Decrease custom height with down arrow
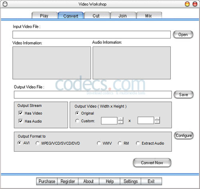Screen dimensions: 200x189 click(157, 122)
